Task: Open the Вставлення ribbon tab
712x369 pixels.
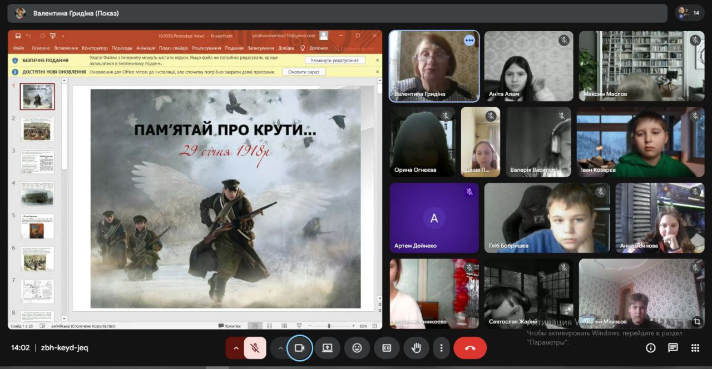Action: 66,48
